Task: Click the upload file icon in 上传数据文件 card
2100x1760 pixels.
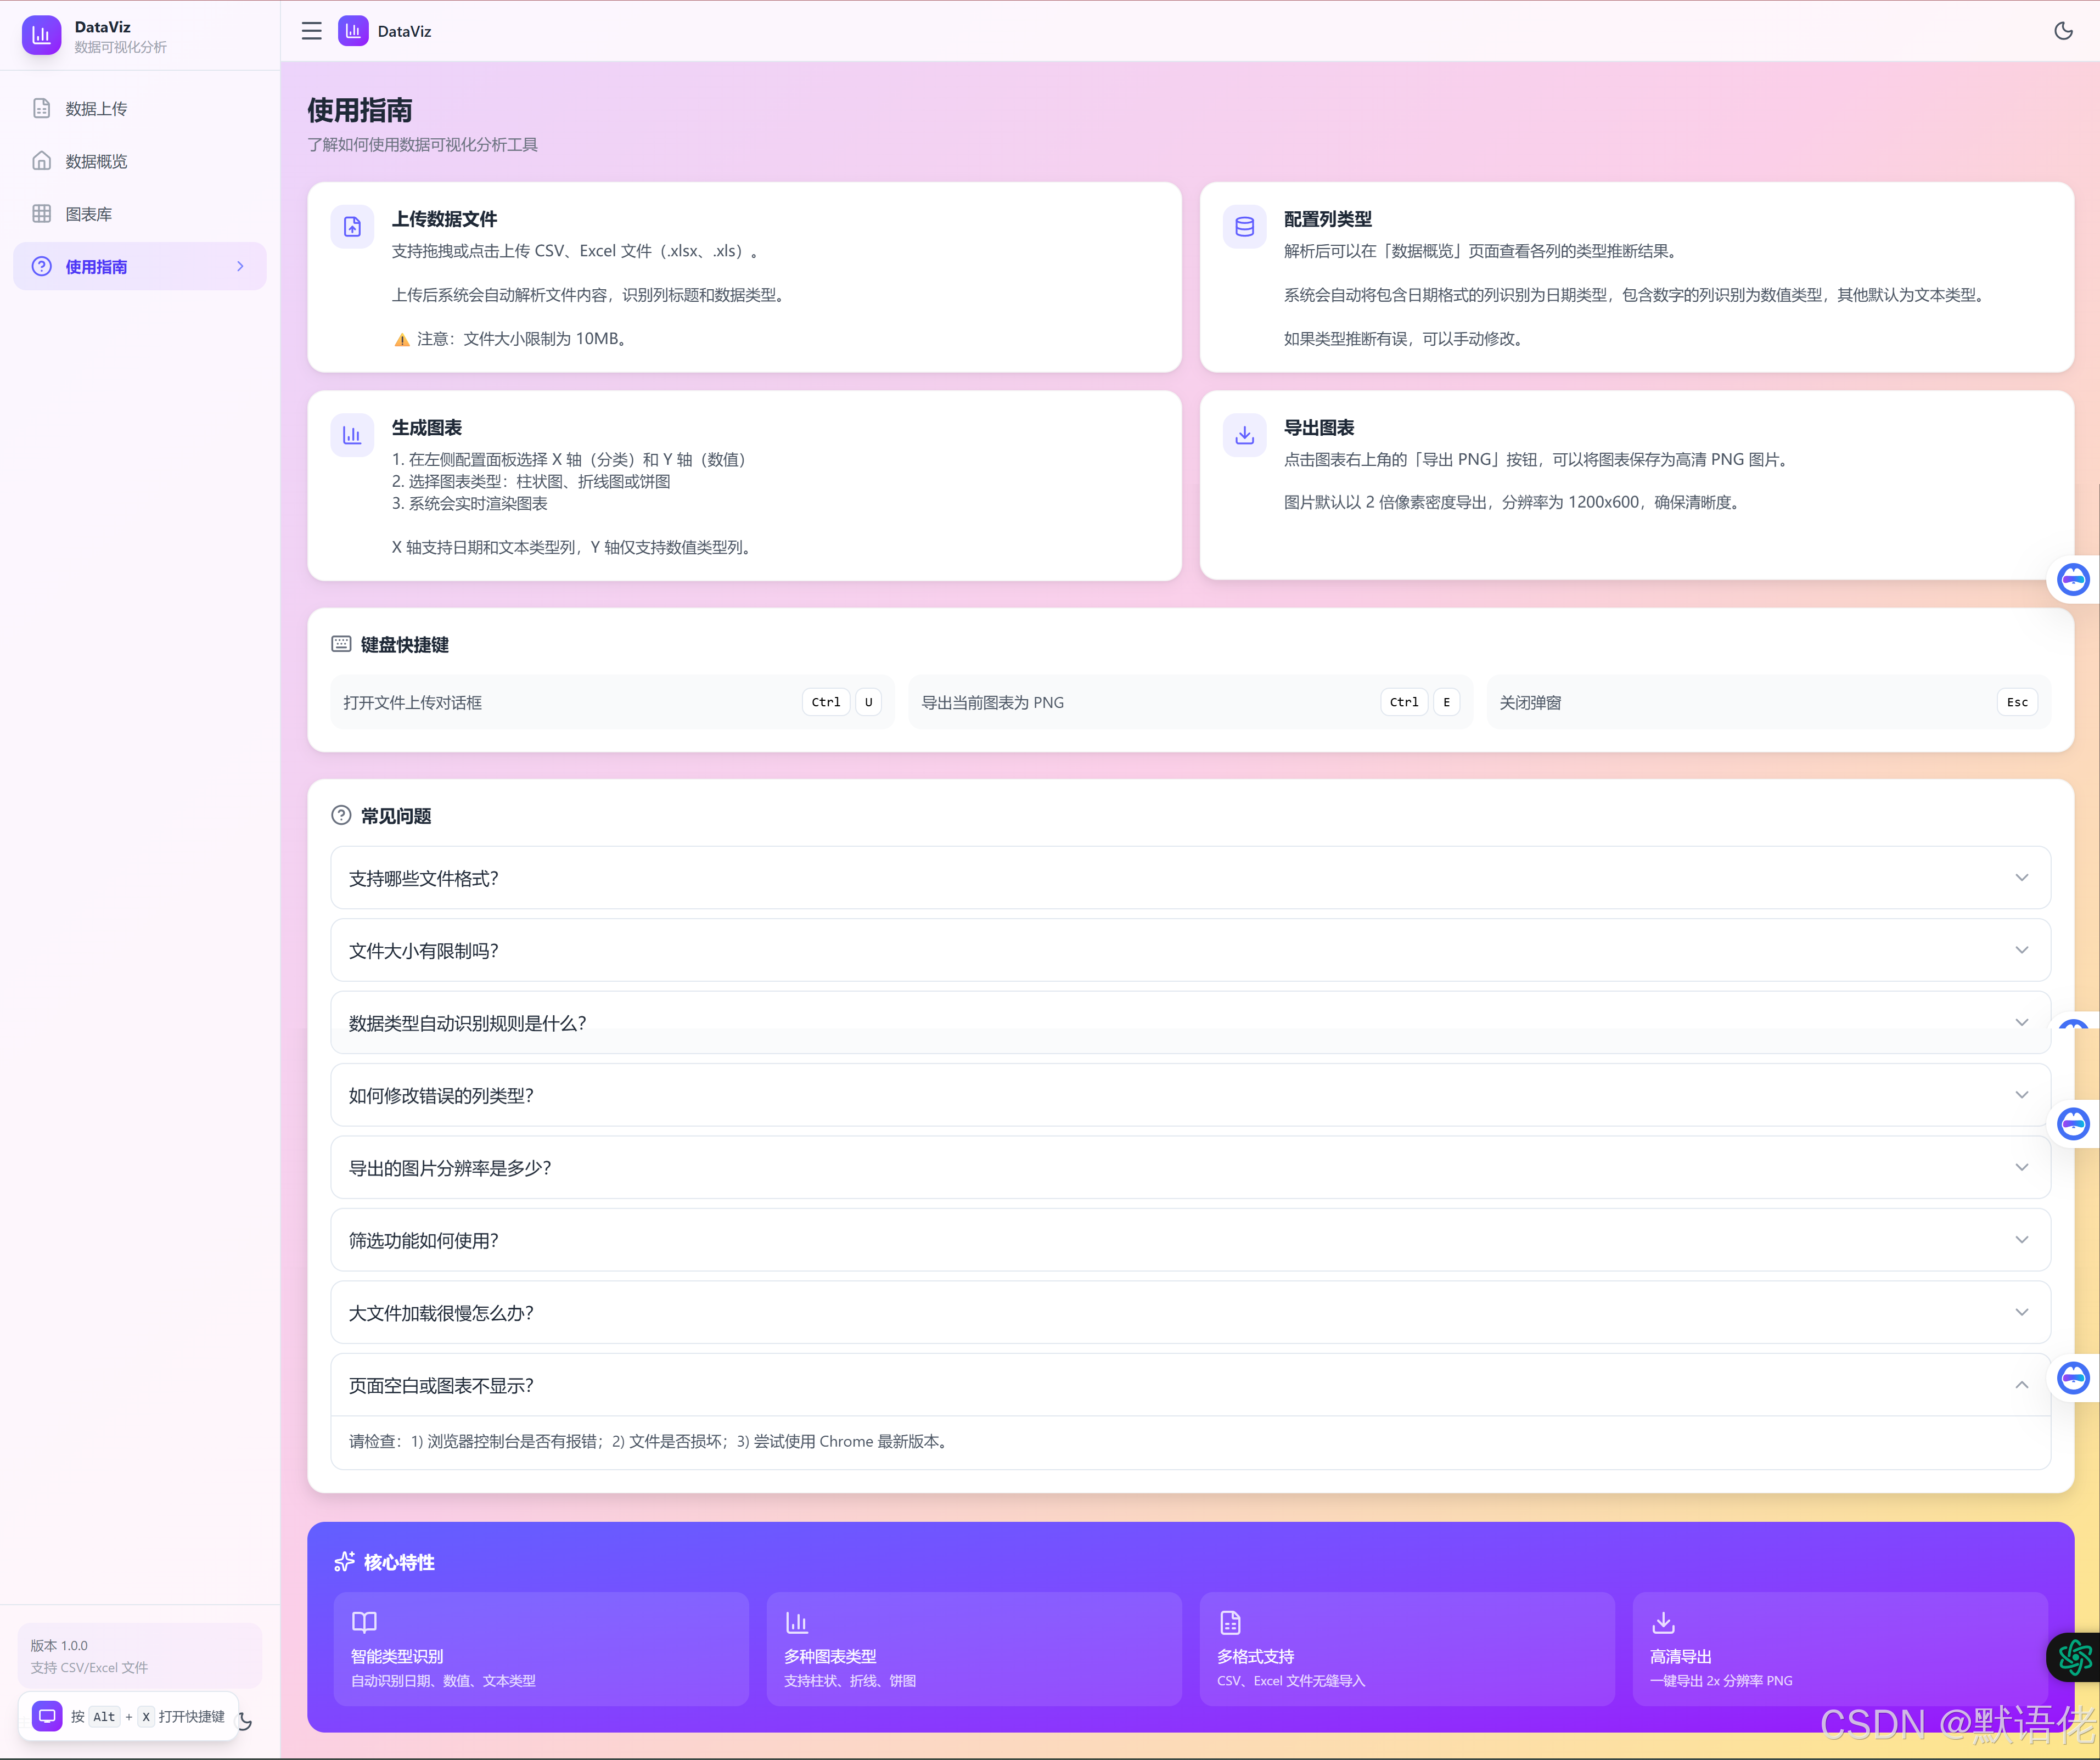Action: 352,227
